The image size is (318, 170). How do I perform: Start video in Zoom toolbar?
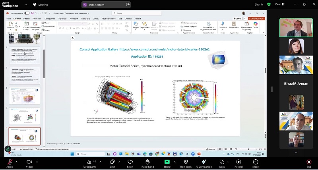29,163
